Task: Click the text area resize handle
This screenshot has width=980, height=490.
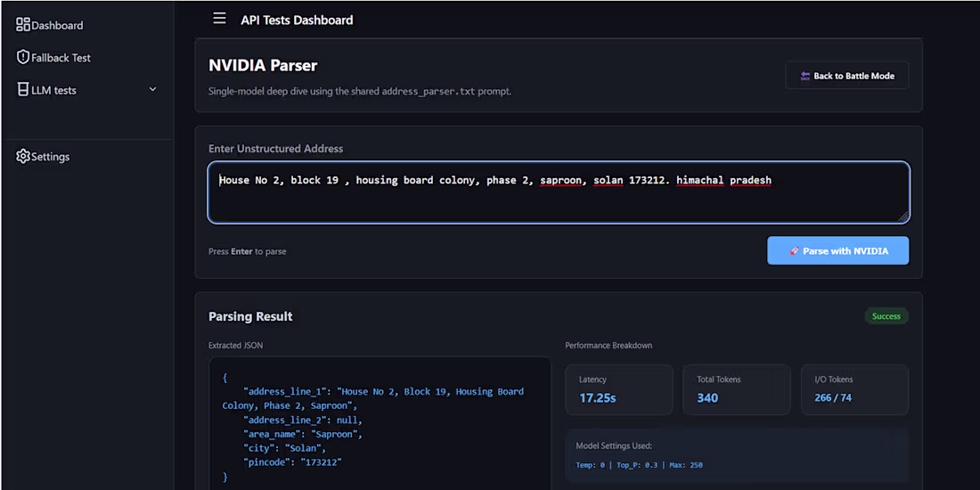Action: [903, 216]
